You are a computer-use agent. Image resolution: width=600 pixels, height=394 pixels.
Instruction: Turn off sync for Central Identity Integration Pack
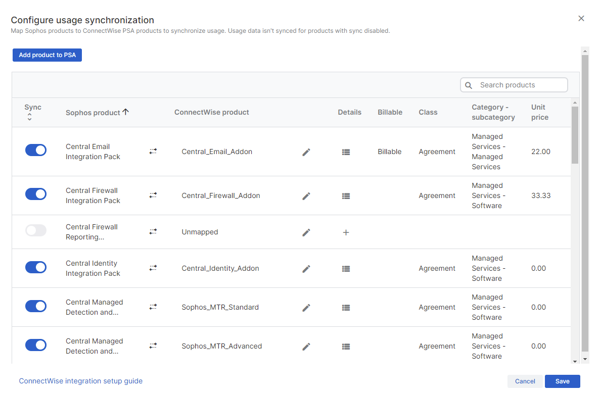point(36,267)
